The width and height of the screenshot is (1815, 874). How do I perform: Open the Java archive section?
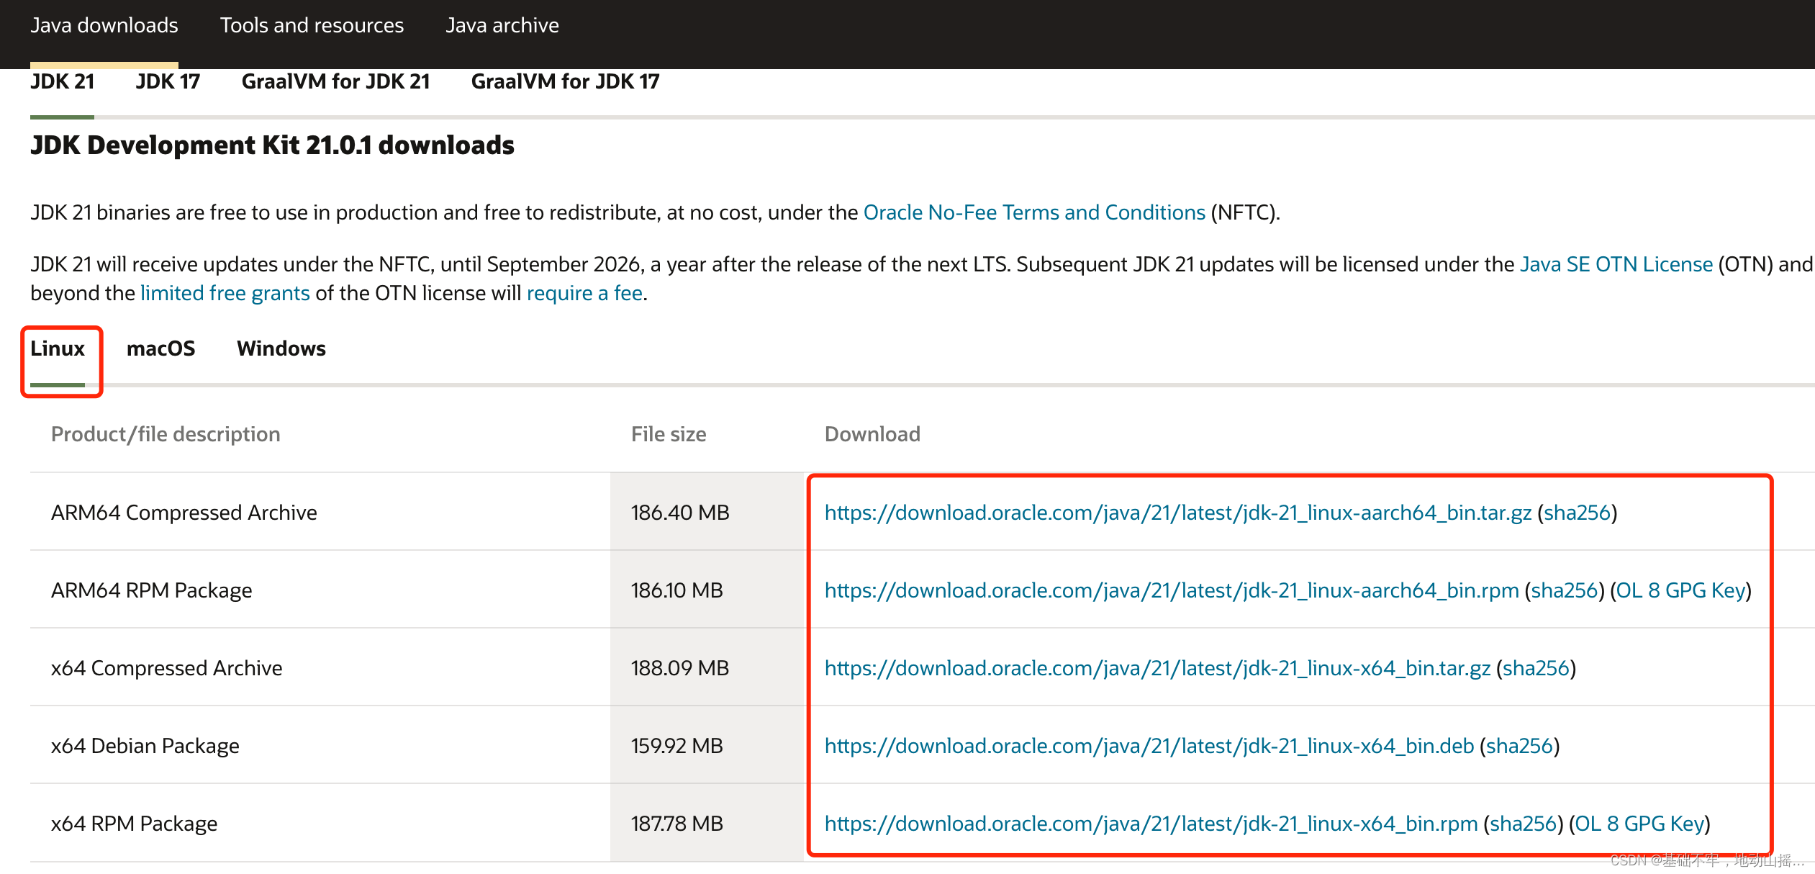coord(502,26)
